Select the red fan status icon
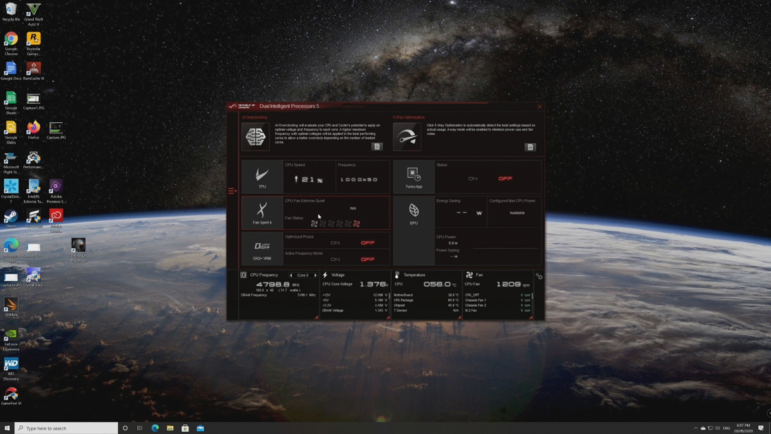771x434 pixels. click(356, 223)
